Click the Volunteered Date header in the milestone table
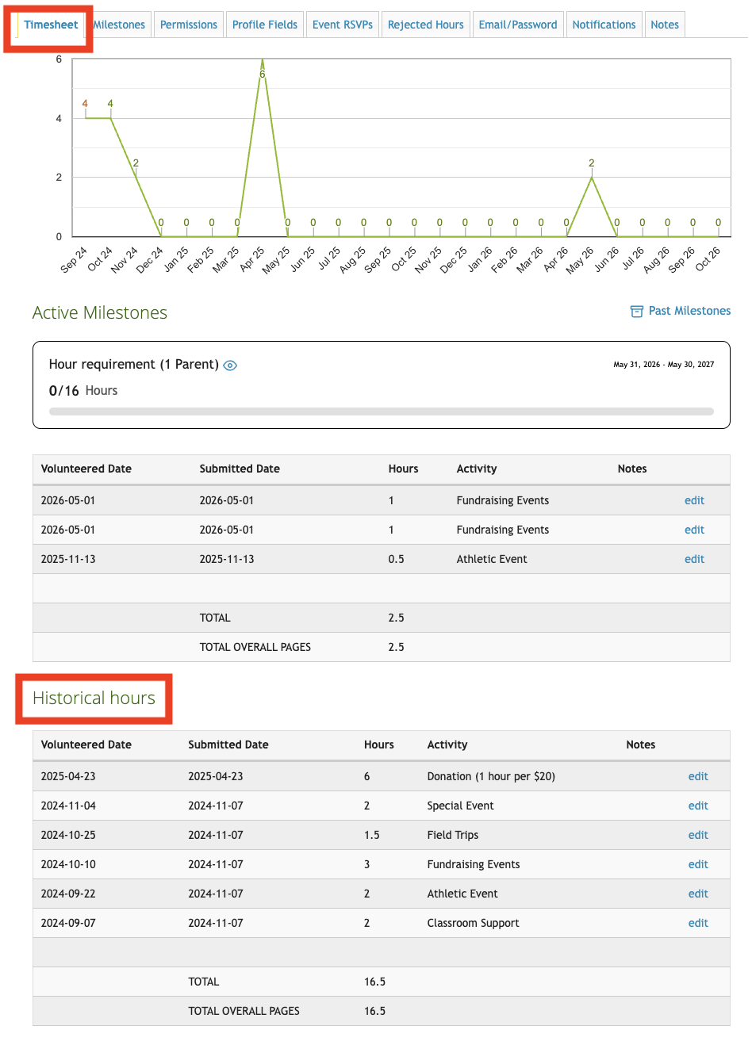The width and height of the screenshot is (752, 1045). click(x=86, y=469)
